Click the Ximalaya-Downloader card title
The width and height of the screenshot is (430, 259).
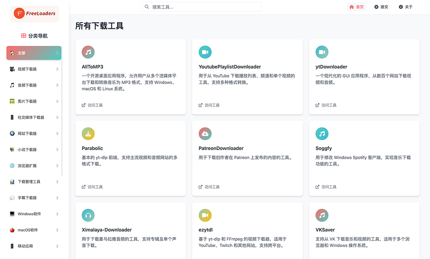[107, 230]
